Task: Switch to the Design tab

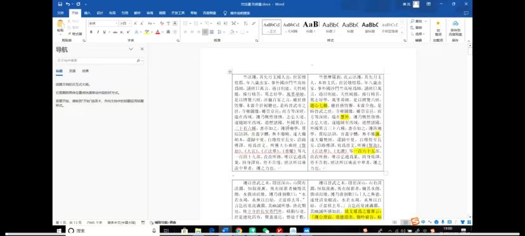Action: 100,13
